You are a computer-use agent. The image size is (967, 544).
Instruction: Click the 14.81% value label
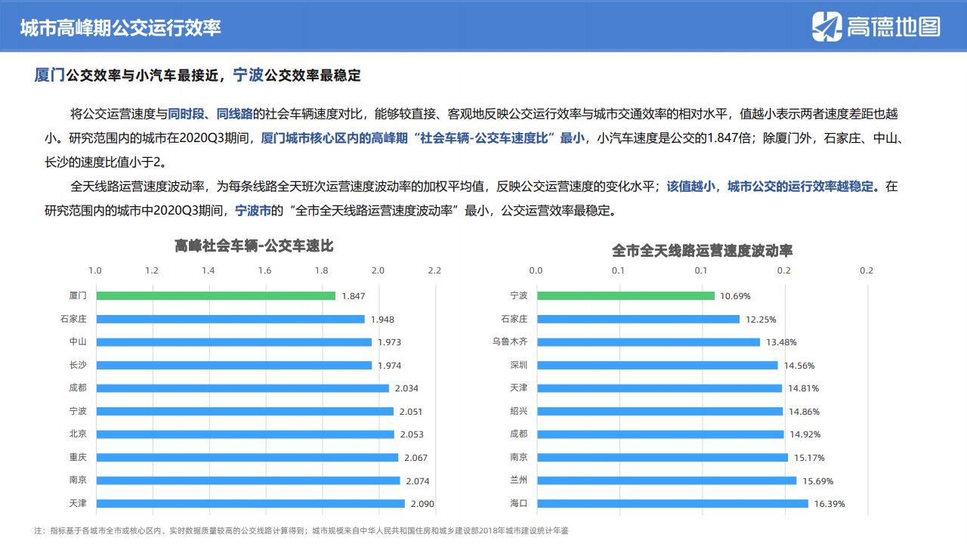pyautogui.click(x=803, y=388)
